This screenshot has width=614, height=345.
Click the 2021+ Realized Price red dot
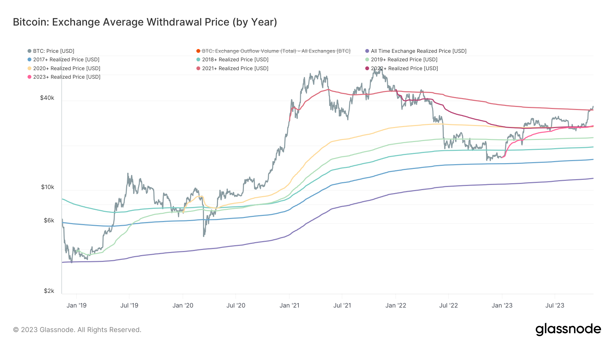pos(198,68)
